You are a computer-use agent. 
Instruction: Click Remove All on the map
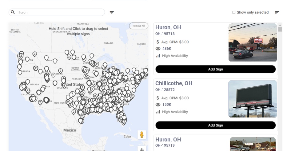138,26
